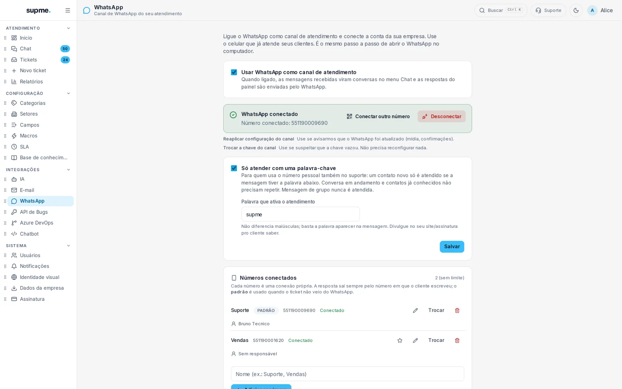Open Usuários in the sidebar
Screen dimensions: 622x389
[x=41, y=255]
